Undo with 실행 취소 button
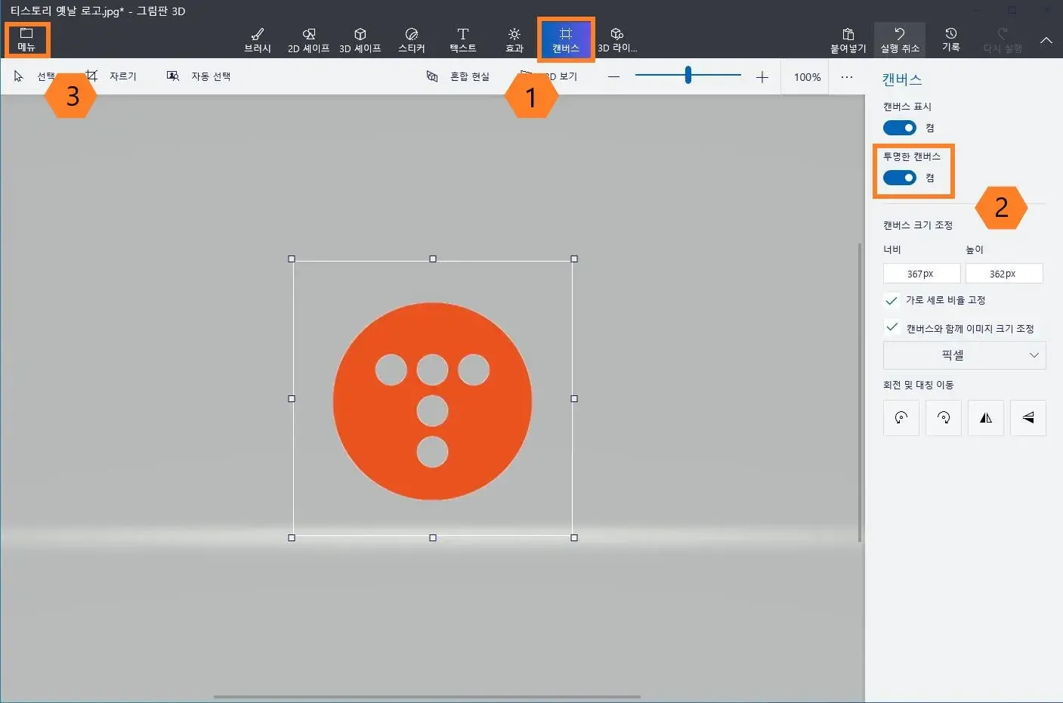This screenshot has width=1063, height=703. pyautogui.click(x=900, y=40)
